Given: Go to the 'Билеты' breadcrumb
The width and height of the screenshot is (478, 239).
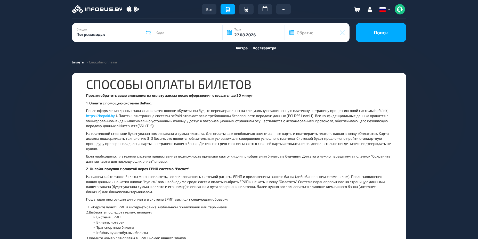Looking at the screenshot, I should tap(78, 62).
